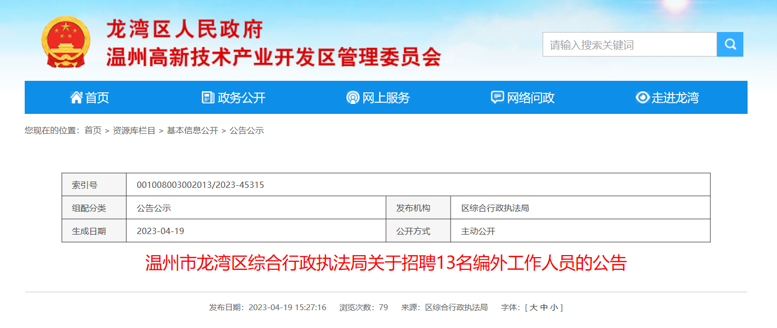Click the 走进龙湾 eye icon
The height and width of the screenshot is (328, 777).
[642, 98]
